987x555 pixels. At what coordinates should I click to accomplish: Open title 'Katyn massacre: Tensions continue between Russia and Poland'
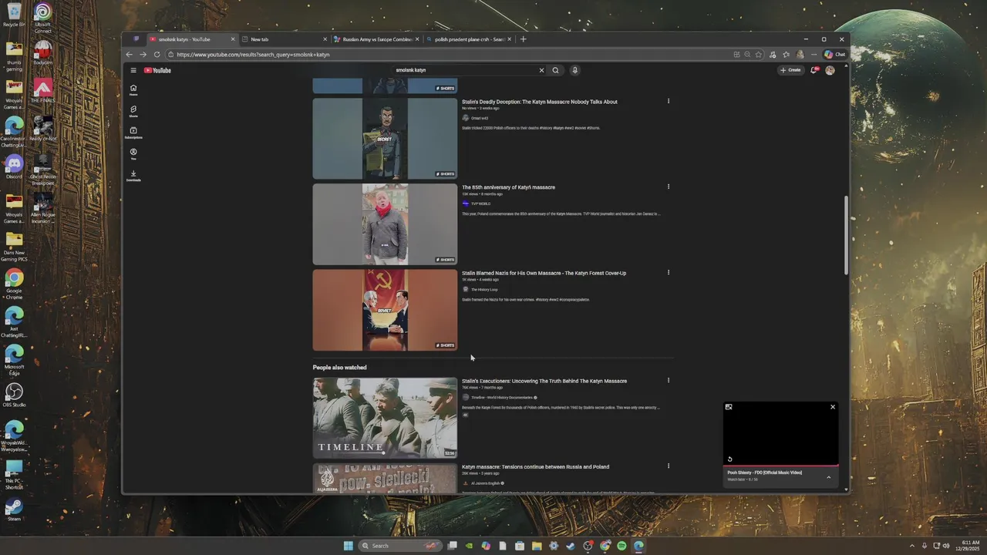pos(535,466)
